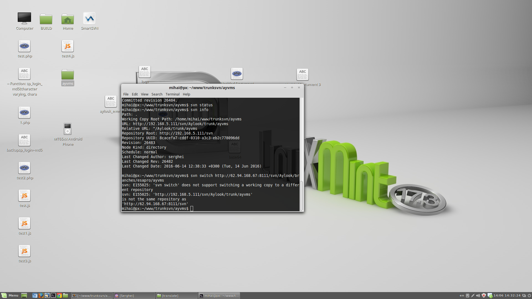The height and width of the screenshot is (299, 532).
Task: Open the chat status tray icon
Action: [x=490, y=296]
